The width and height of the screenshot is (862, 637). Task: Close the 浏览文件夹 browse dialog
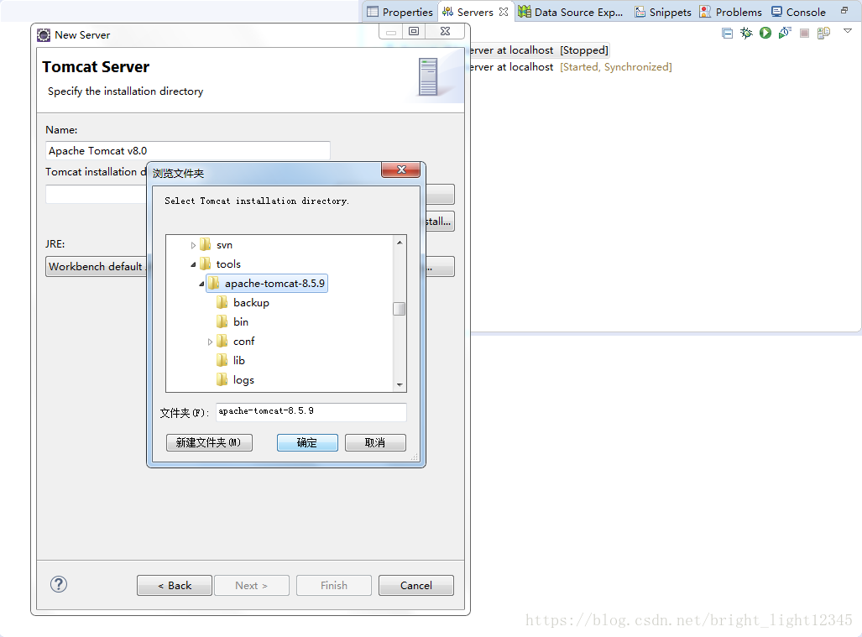pyautogui.click(x=401, y=170)
